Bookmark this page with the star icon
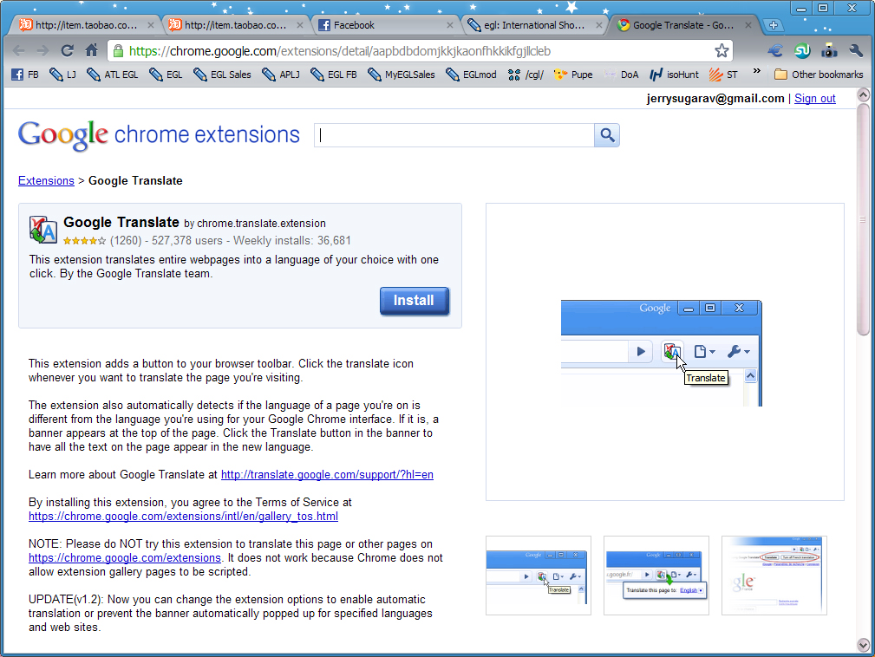875x657 pixels. (722, 51)
